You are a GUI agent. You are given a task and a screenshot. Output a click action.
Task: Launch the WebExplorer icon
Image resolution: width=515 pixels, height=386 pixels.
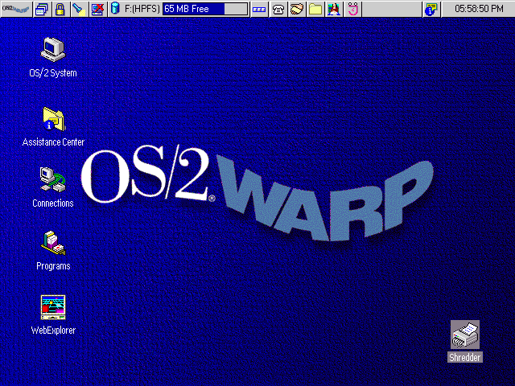(53, 307)
